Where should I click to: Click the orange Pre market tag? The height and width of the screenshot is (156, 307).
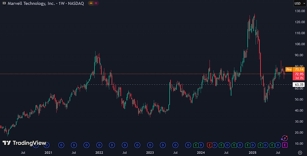(x=289, y=69)
